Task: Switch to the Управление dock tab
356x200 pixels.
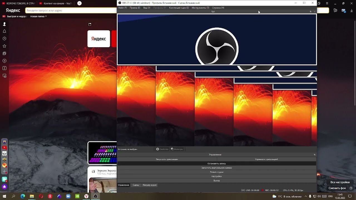Action: 123,185
